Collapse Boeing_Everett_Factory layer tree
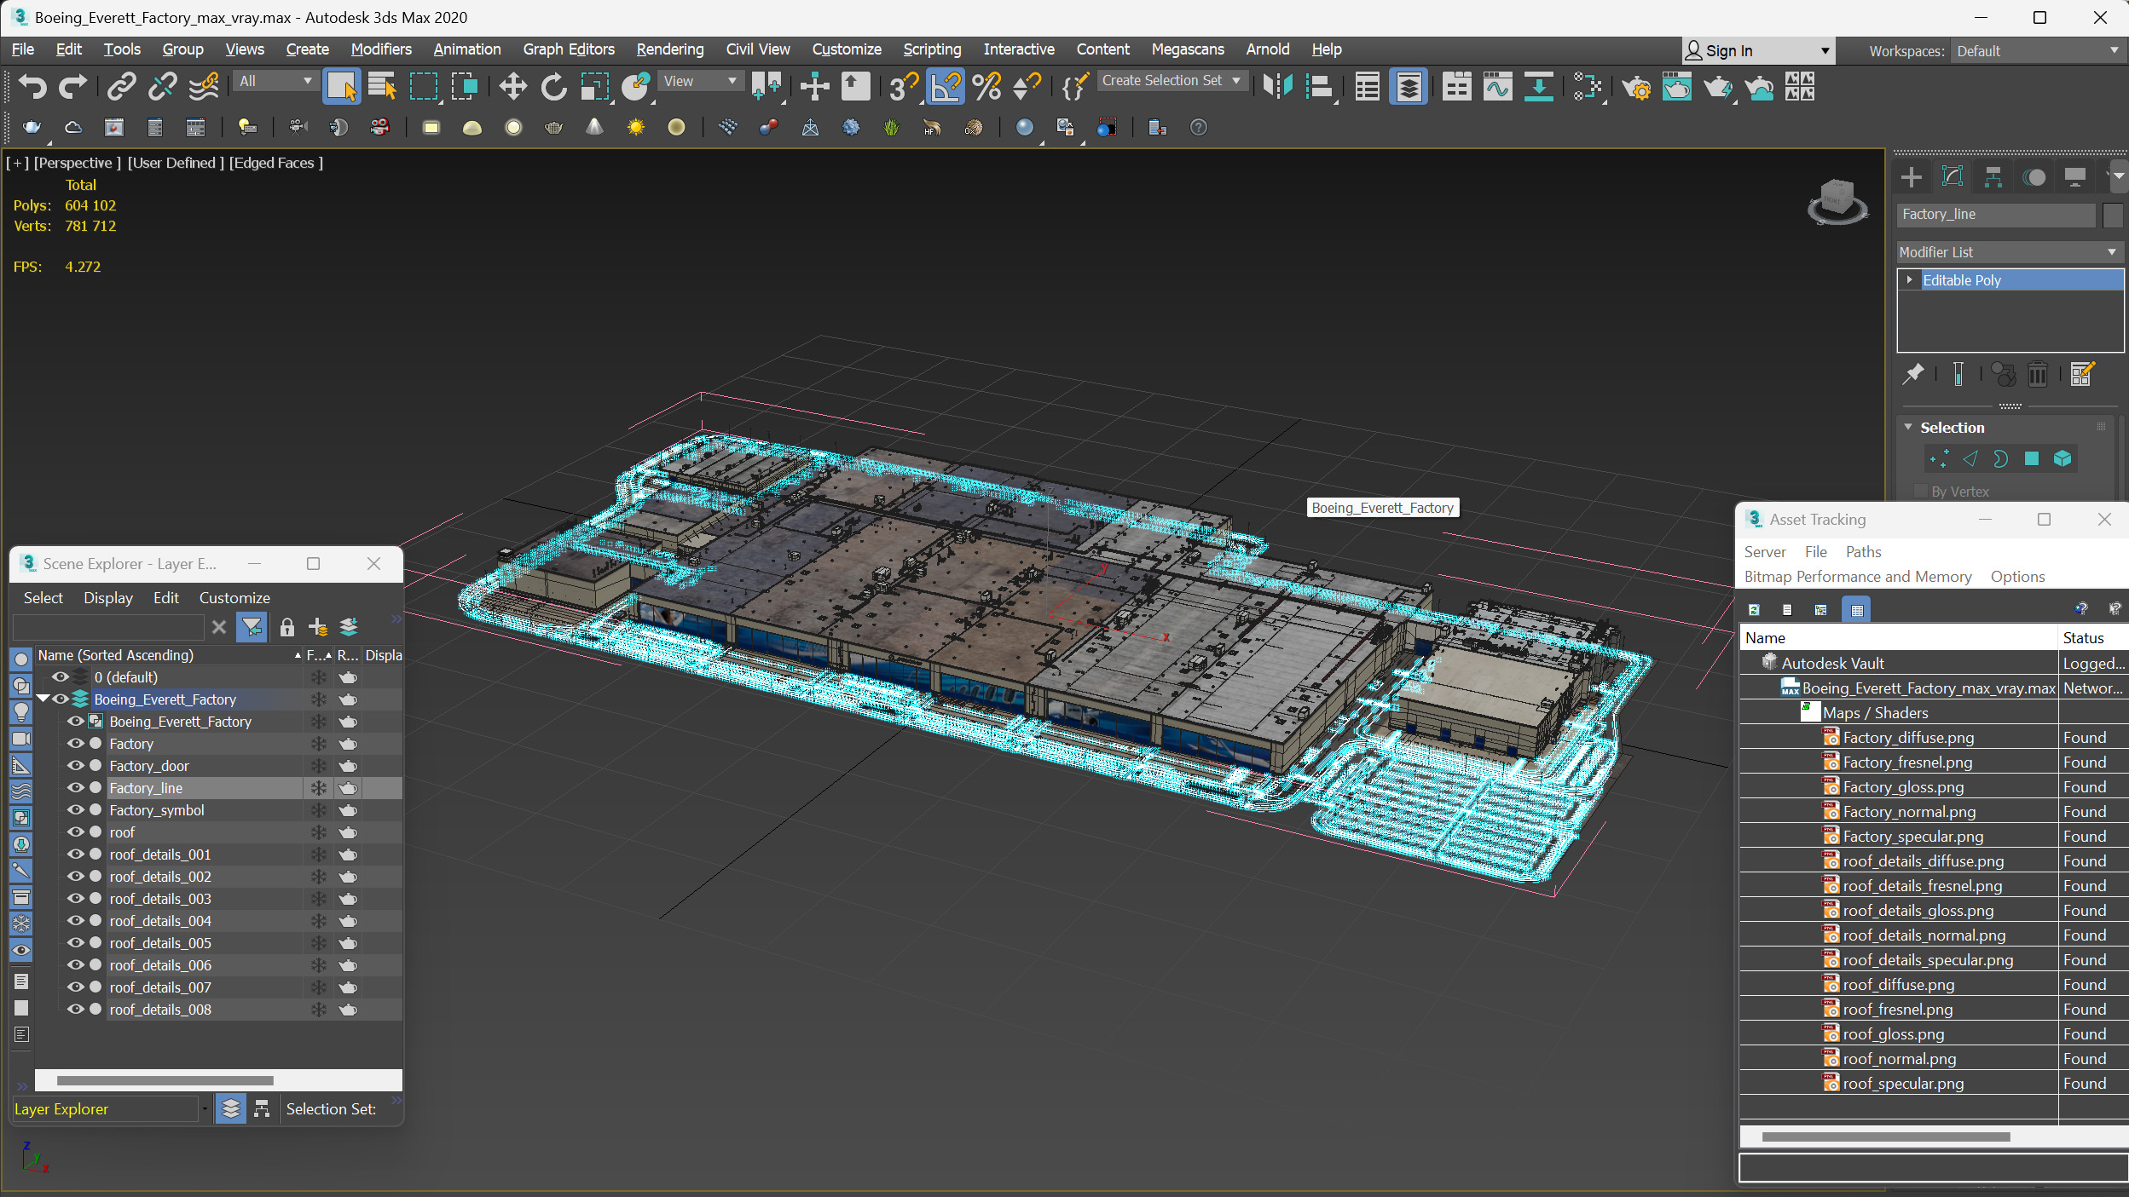The height and width of the screenshot is (1197, 2129). 42,699
